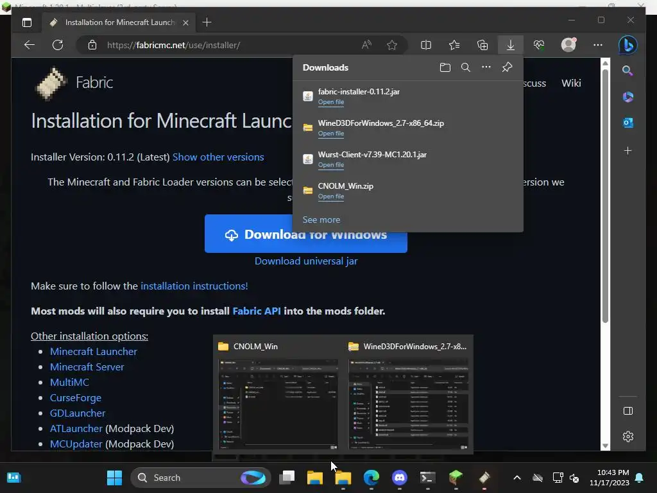Toggle sidebar layout icon
The height and width of the screenshot is (493, 657).
(628, 411)
